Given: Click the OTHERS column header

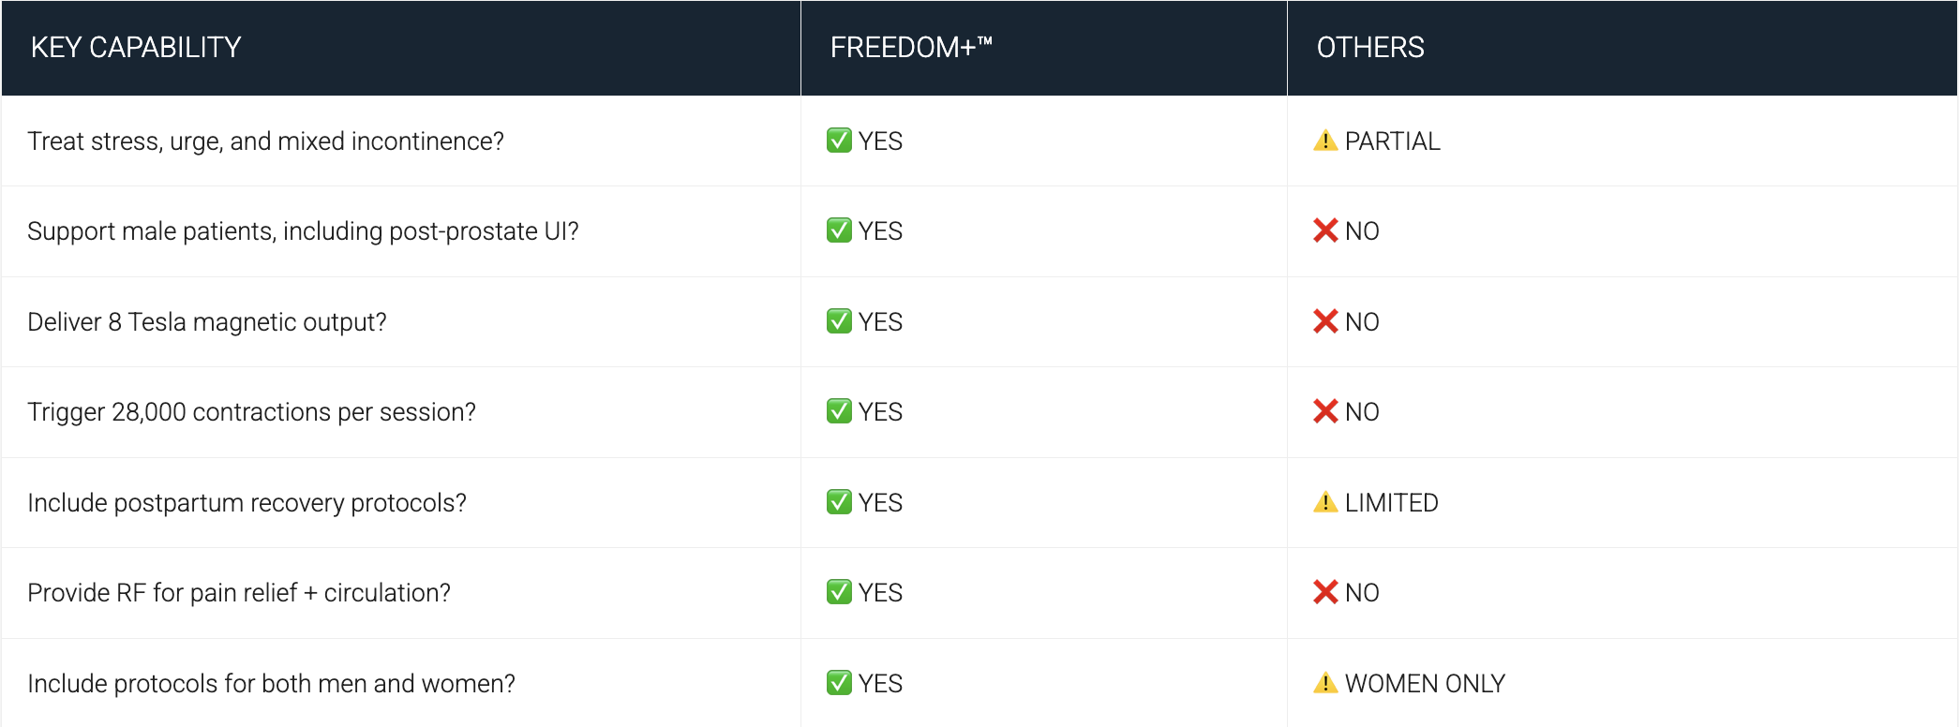Looking at the screenshot, I should (1369, 48).
